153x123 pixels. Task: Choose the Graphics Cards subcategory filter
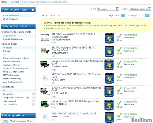click(x=9, y=36)
